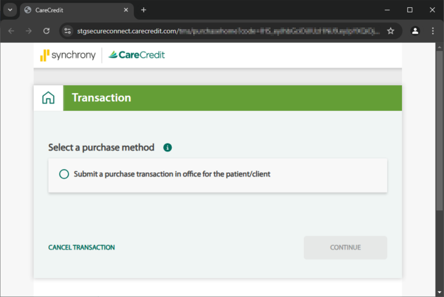The image size is (444, 297).
Task: Open a new browser tab
Action: (x=144, y=10)
